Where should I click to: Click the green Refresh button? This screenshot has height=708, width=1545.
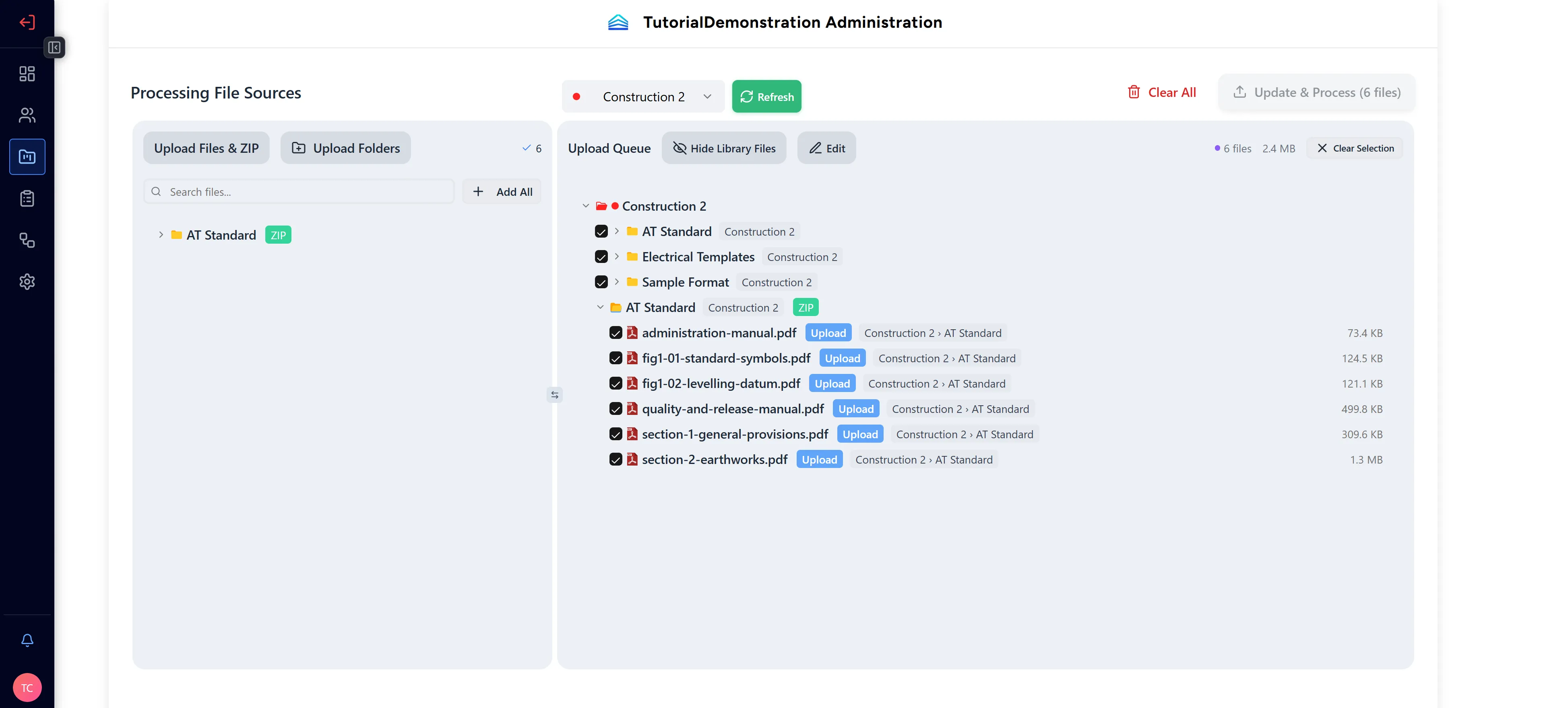[x=766, y=96]
